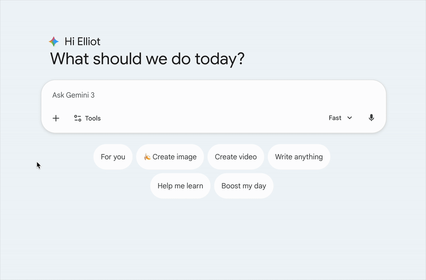Click empty space between Tools and Fast
The width and height of the screenshot is (426, 280).
[x=213, y=118]
